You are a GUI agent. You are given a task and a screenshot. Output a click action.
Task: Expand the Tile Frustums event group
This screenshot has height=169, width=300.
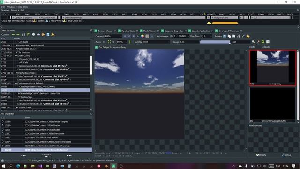(16, 52)
